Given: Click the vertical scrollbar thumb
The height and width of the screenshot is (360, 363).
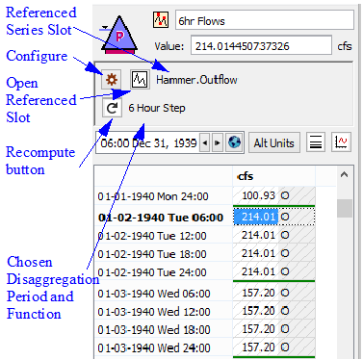Looking at the screenshot, I should tap(345, 209).
